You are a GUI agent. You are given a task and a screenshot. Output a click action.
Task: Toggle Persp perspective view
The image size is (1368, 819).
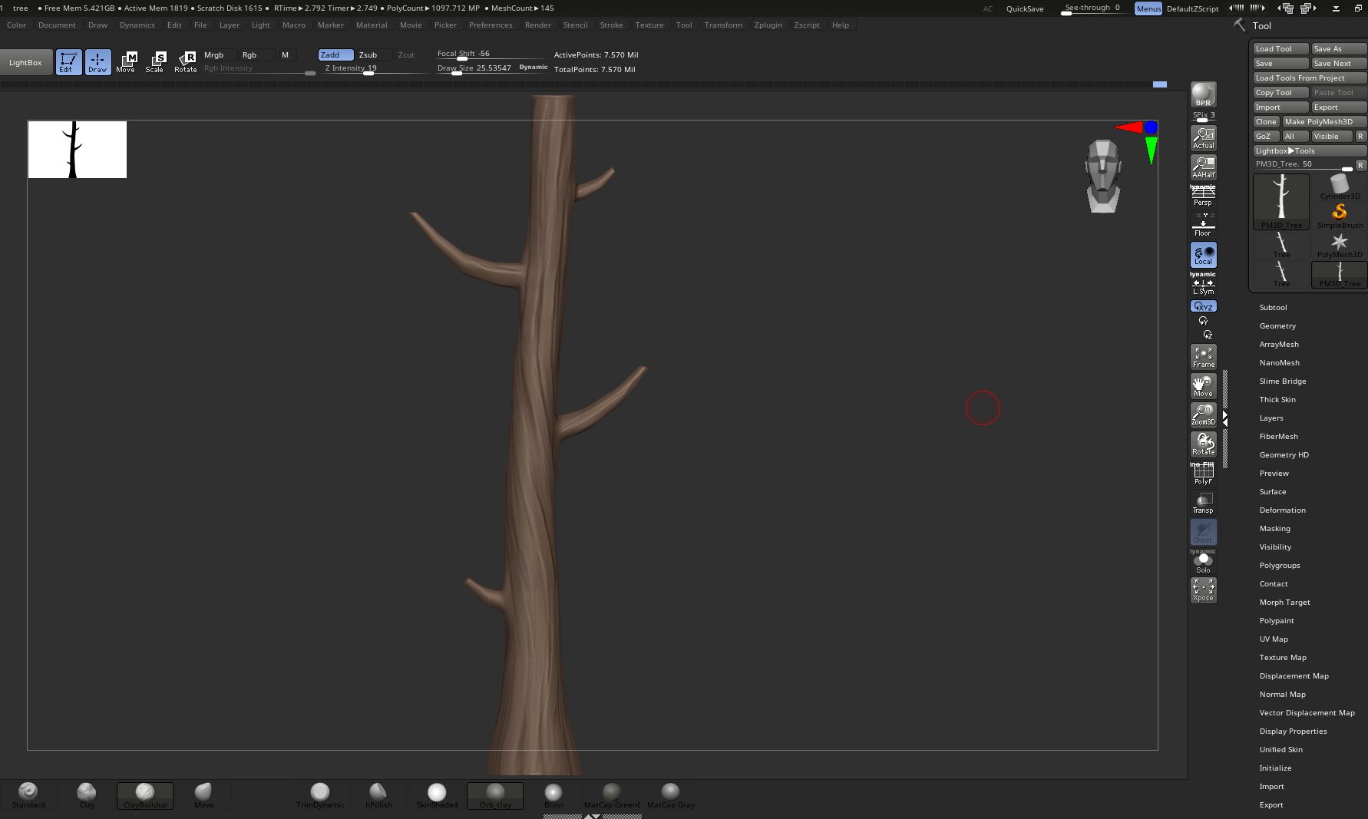(1203, 196)
